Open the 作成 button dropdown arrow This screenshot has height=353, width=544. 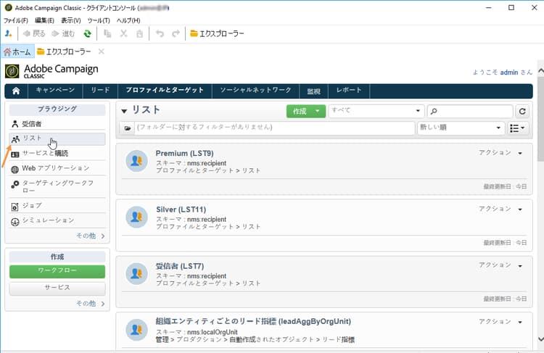317,112
